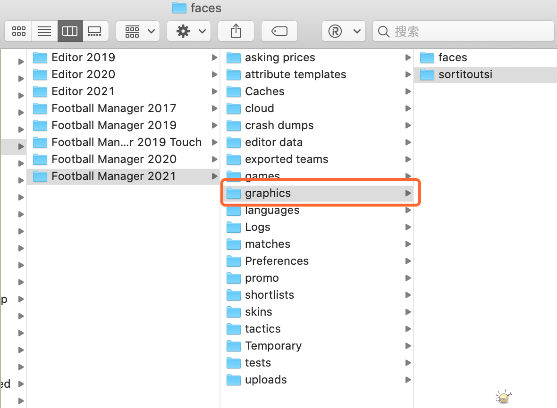Image resolution: width=557 pixels, height=408 pixels.
Task: Click the attribute templates folder icon
Action: pyautogui.click(x=233, y=74)
